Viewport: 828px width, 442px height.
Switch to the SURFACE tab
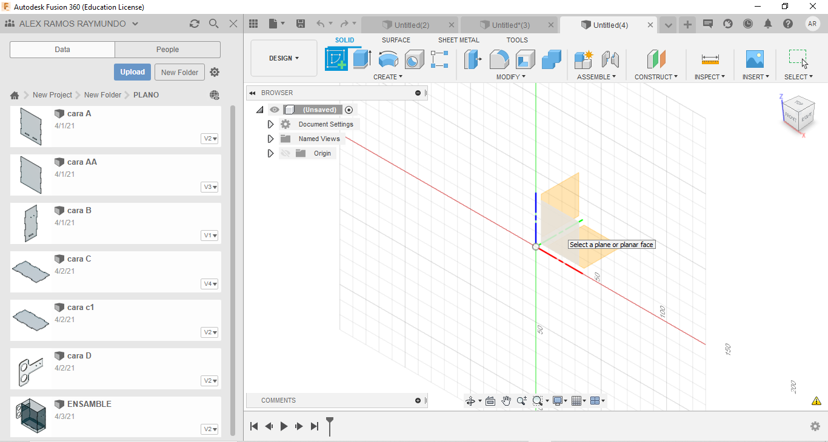click(x=396, y=40)
